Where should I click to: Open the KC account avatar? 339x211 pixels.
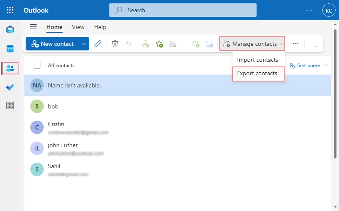tap(328, 10)
